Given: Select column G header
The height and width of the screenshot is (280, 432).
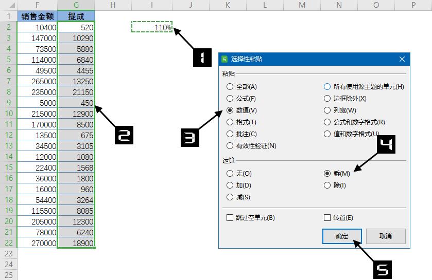Looking at the screenshot, I should pyautogui.click(x=76, y=5).
